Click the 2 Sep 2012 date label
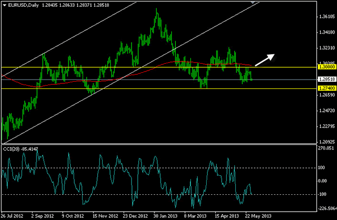337x220 pixels. (42, 216)
